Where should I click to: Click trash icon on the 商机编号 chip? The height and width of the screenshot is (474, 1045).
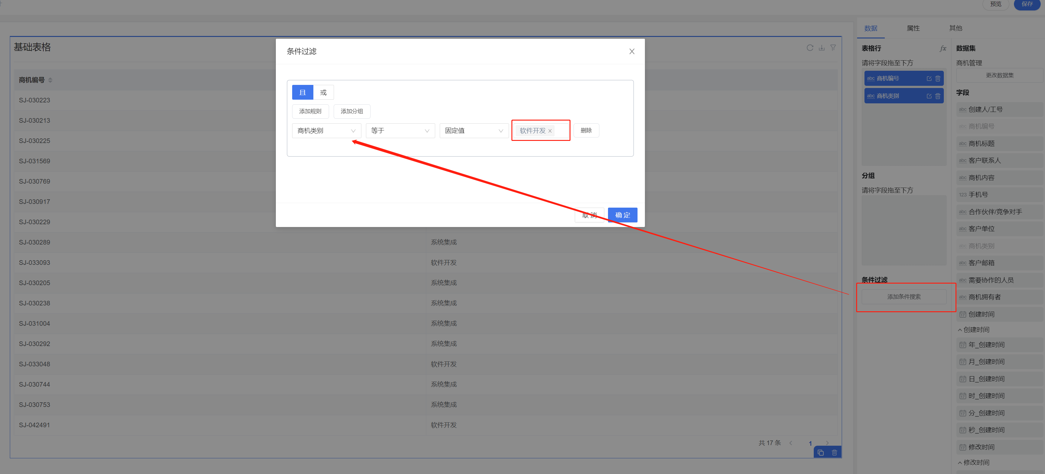click(937, 79)
